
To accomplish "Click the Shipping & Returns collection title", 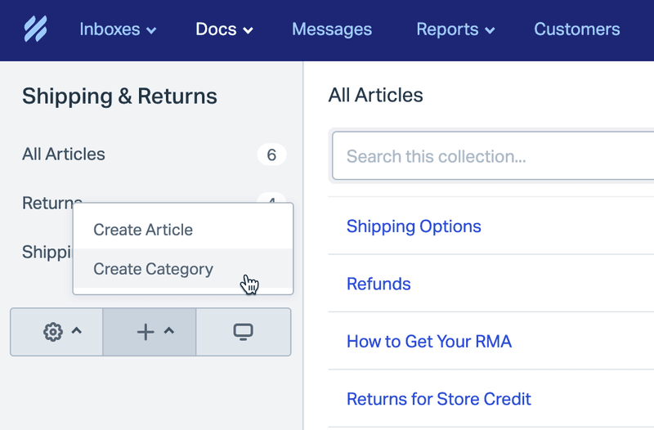I will click(119, 96).
